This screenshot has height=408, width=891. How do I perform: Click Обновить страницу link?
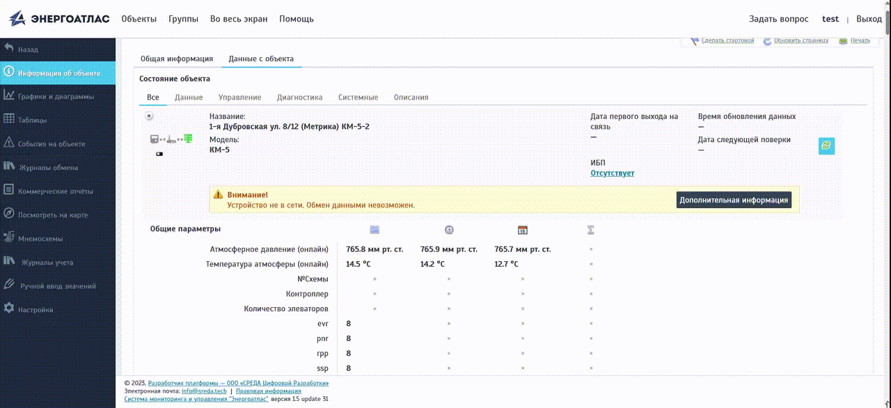coord(801,40)
